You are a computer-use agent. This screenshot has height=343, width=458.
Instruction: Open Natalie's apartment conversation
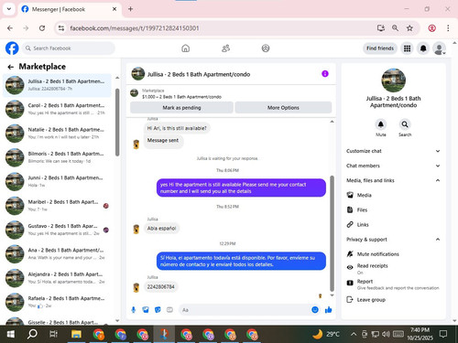point(58,134)
